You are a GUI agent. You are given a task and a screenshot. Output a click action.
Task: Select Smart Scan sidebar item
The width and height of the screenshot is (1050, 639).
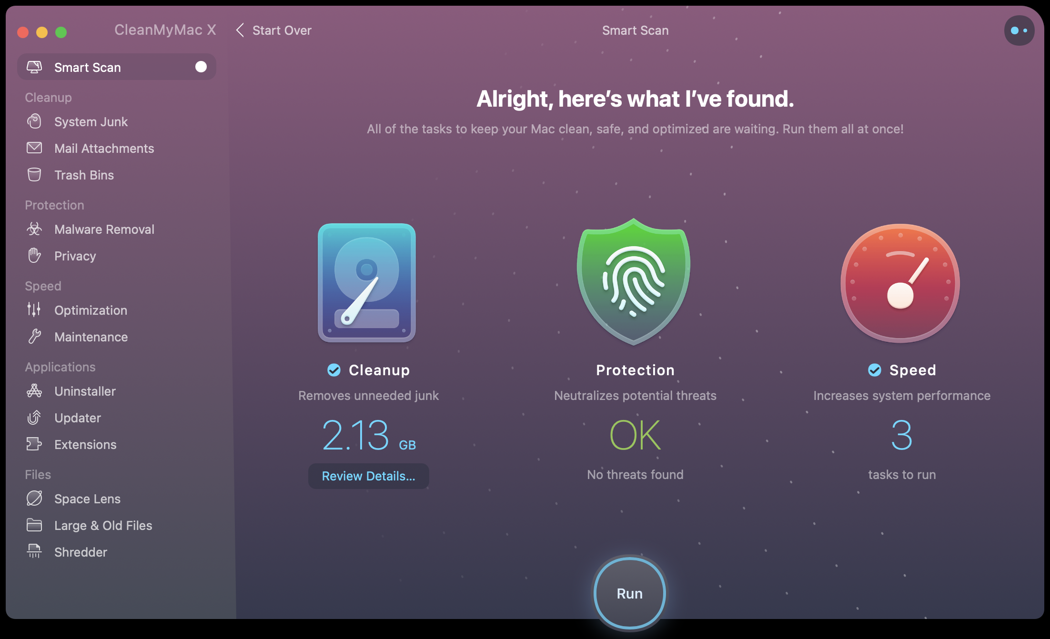117,67
